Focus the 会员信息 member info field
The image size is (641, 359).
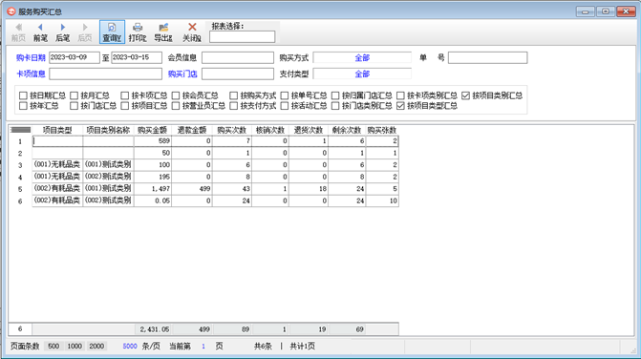tap(238, 57)
